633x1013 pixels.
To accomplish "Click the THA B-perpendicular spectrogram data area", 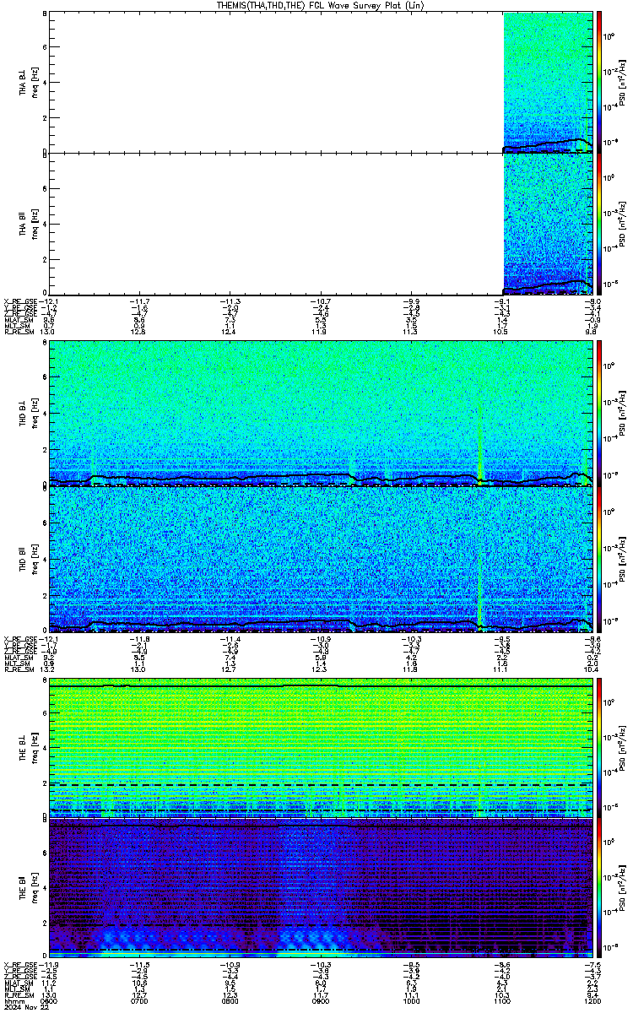I will point(548,81).
